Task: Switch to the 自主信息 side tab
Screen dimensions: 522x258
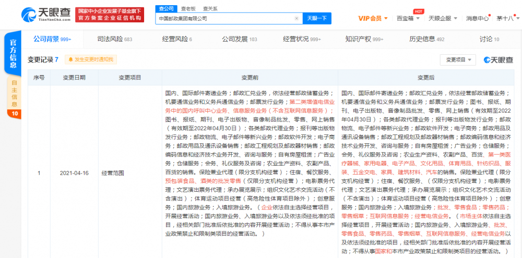Action: [x=14, y=94]
